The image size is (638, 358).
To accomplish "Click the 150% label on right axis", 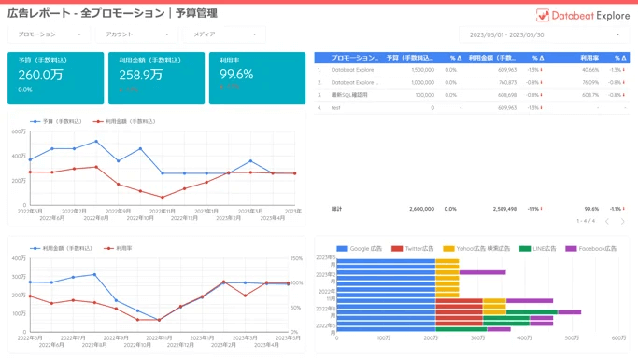I will coord(297,258).
